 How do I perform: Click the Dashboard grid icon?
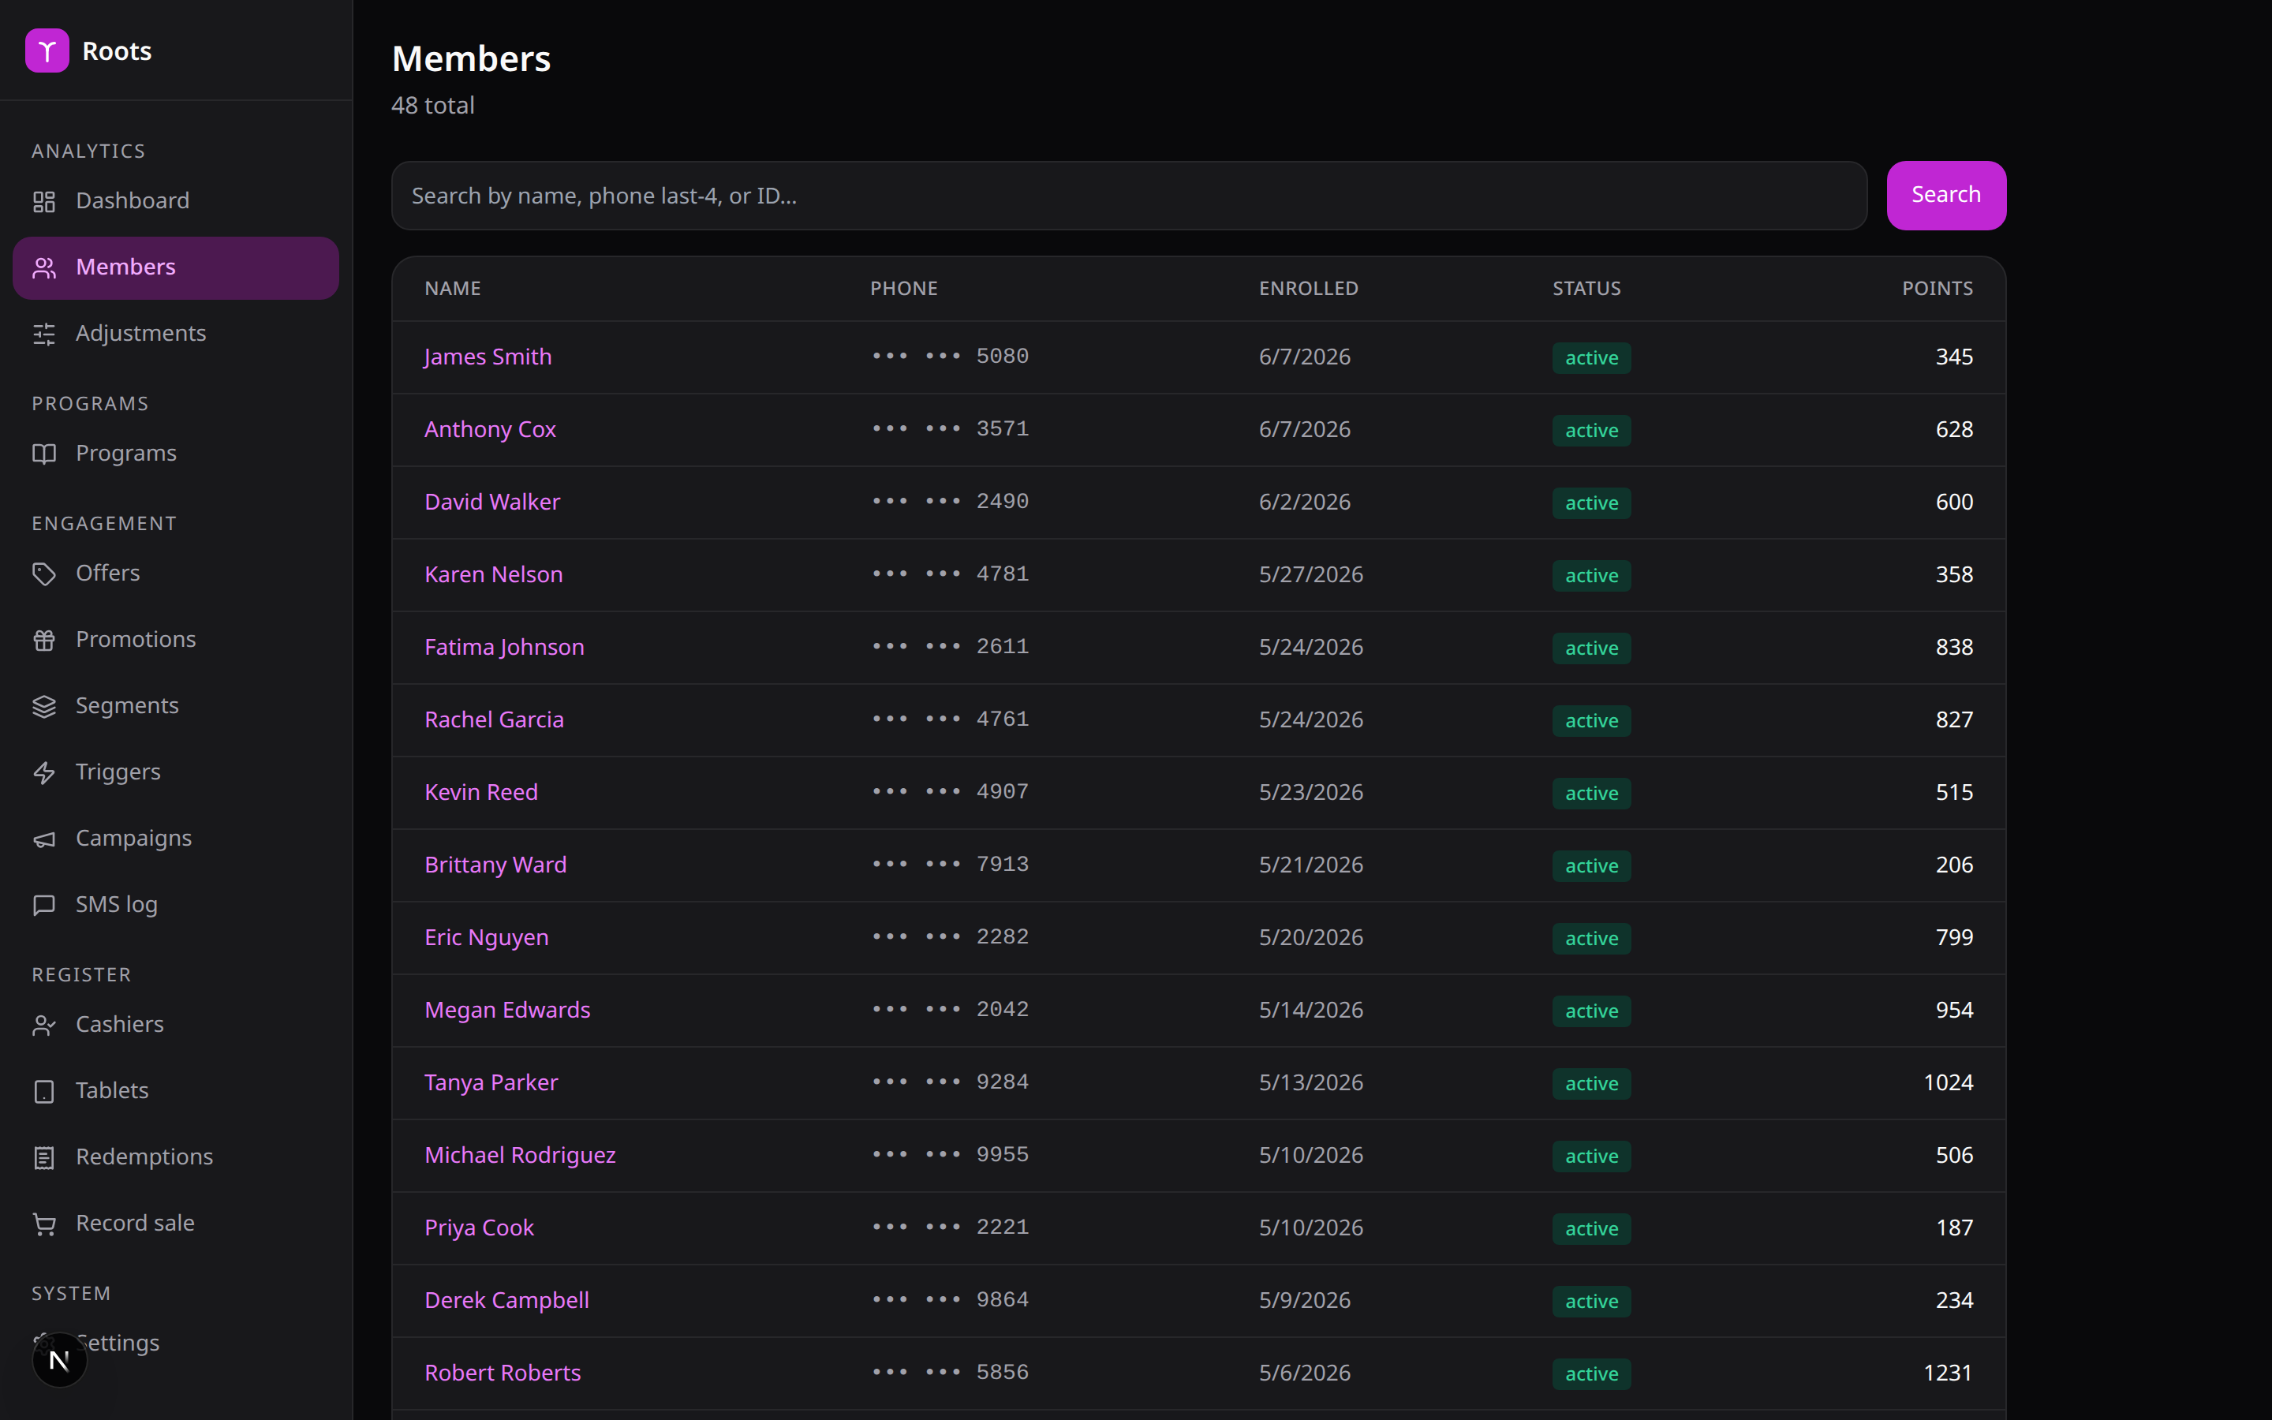(44, 201)
